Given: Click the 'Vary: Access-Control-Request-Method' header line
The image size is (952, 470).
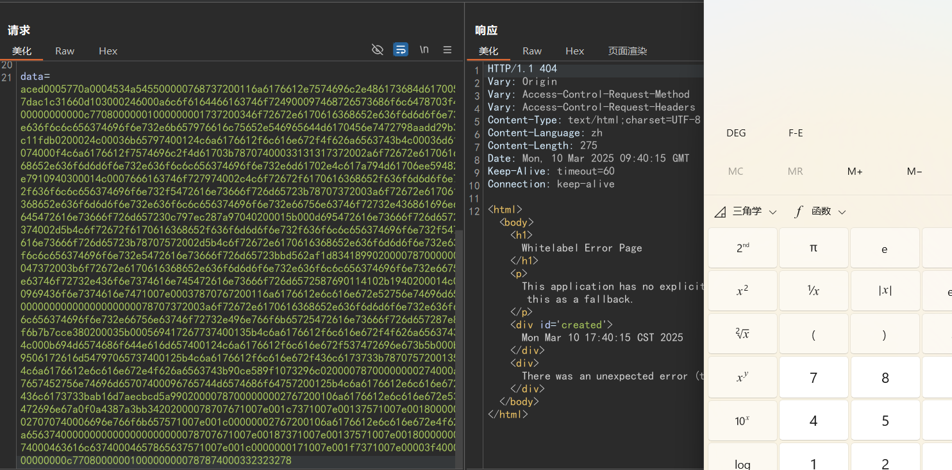Looking at the screenshot, I should (589, 94).
